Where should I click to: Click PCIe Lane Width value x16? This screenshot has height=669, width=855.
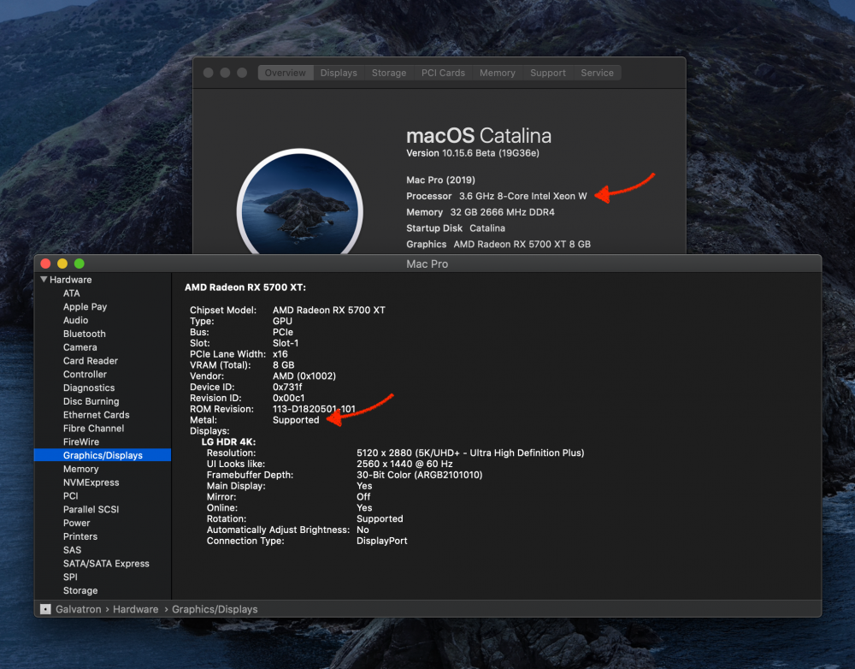(280, 354)
